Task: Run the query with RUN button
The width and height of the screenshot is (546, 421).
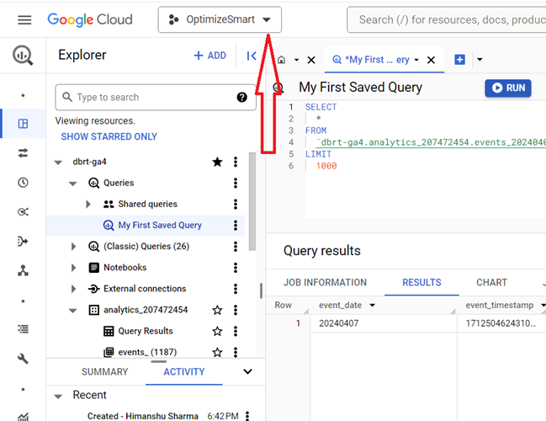Action: point(507,88)
